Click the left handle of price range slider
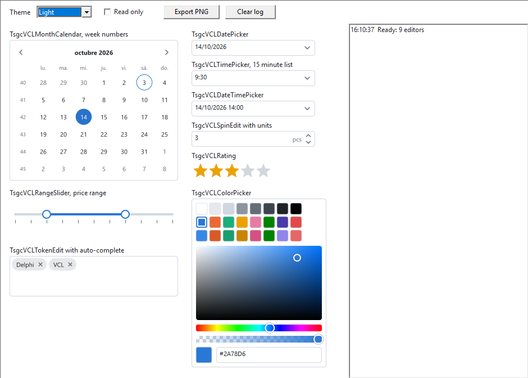The width and height of the screenshot is (528, 378). coord(47,214)
